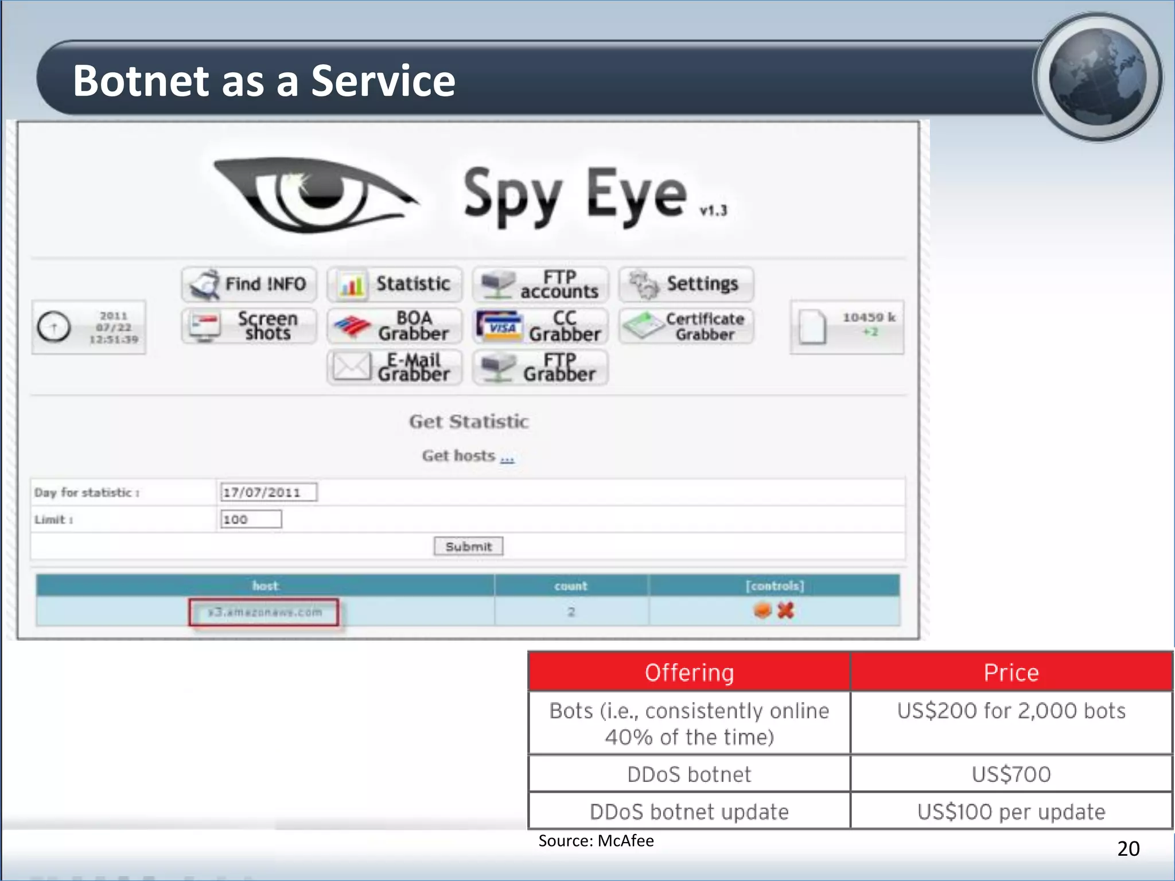Viewport: 1175px width, 881px height.
Task: Click the Price table header
Action: pyautogui.click(x=1011, y=673)
